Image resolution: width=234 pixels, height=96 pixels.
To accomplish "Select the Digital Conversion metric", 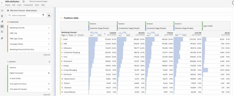I will point(29,73).
